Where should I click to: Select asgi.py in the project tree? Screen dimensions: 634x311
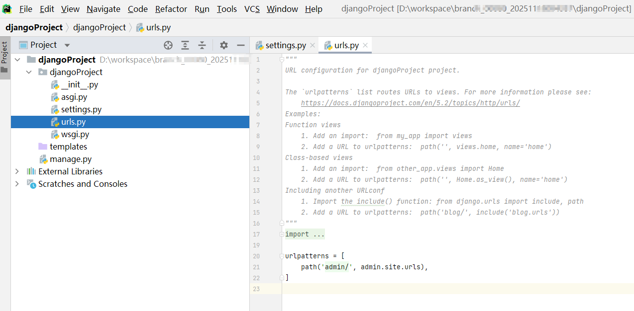[74, 97]
